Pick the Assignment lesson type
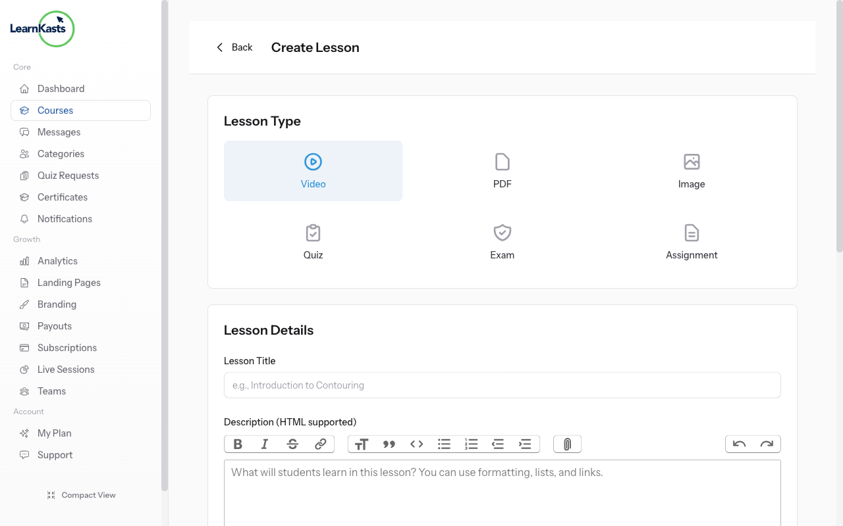843x526 pixels. pyautogui.click(x=691, y=241)
